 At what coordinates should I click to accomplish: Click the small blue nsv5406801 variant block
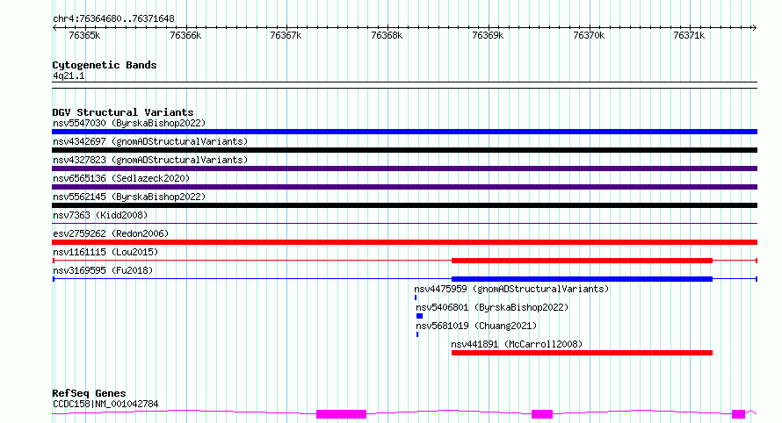(419, 316)
